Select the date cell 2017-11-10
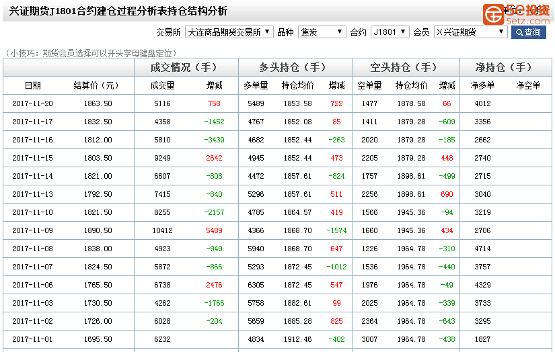Image resolution: width=555 pixels, height=352 pixels. (x=32, y=212)
